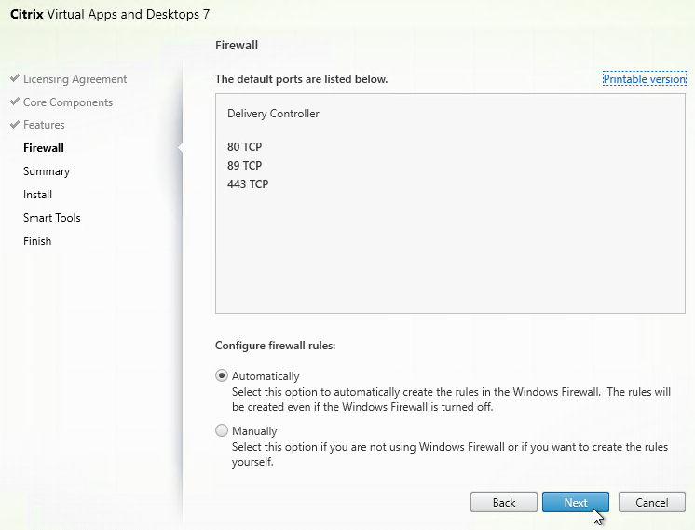Screen dimensions: 695x530
Task: Click the Firewall page heading
Action: (237, 45)
